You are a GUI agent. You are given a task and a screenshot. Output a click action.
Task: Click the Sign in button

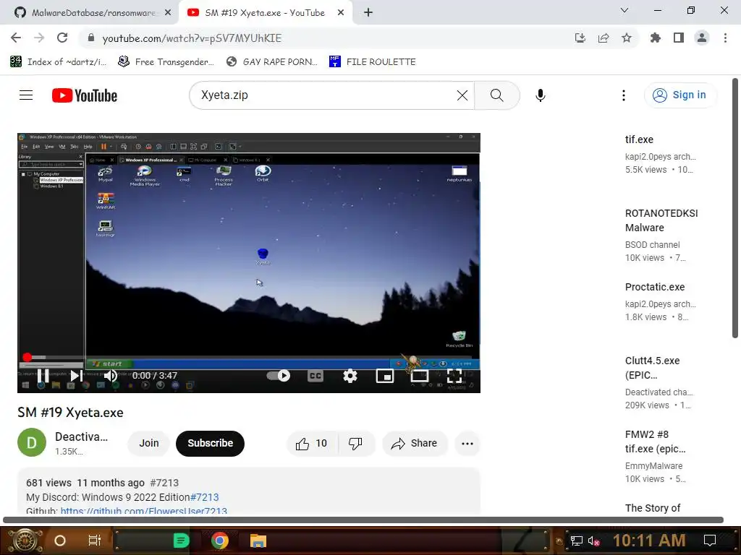coord(679,95)
